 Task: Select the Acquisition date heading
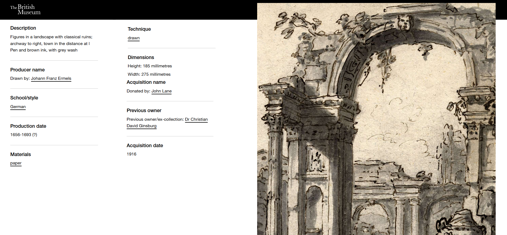[145, 146]
